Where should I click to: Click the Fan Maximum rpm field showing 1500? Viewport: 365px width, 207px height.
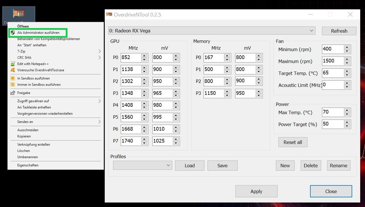333,61
